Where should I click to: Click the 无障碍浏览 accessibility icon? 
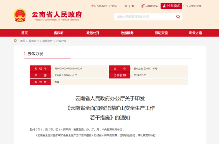(x=143, y=6)
